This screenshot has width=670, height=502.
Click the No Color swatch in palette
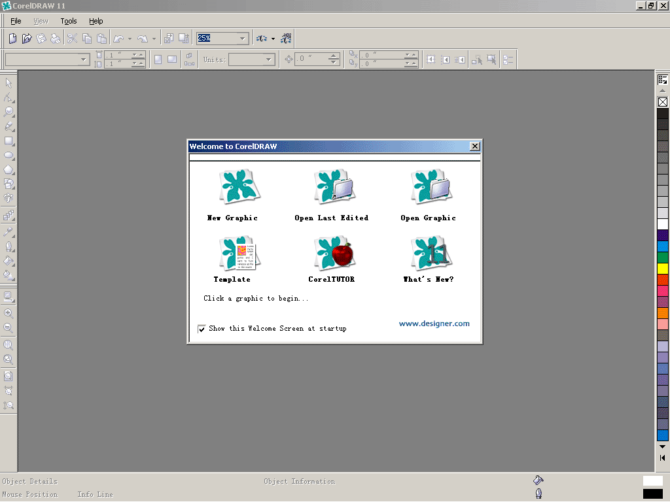coord(663,102)
